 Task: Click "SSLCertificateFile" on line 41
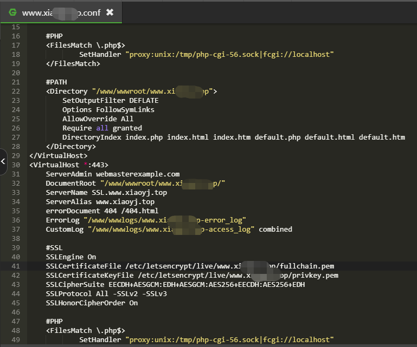84,266
